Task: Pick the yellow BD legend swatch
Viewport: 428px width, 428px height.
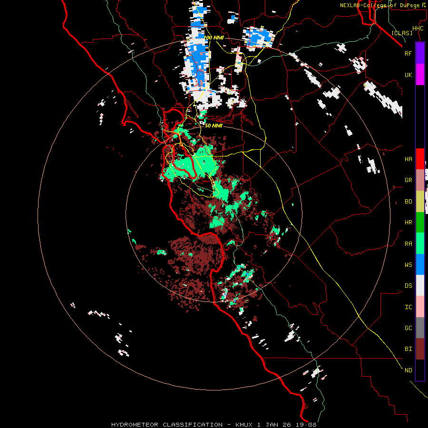Action: (x=420, y=202)
